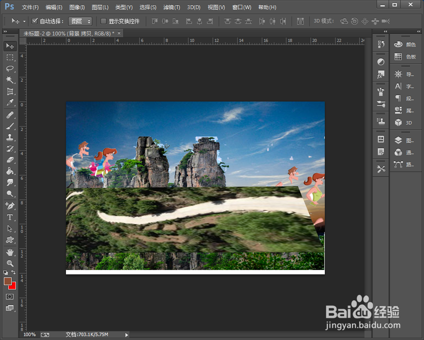Open the Styles fx panel icon
The image size is (424, 340).
click(381, 74)
